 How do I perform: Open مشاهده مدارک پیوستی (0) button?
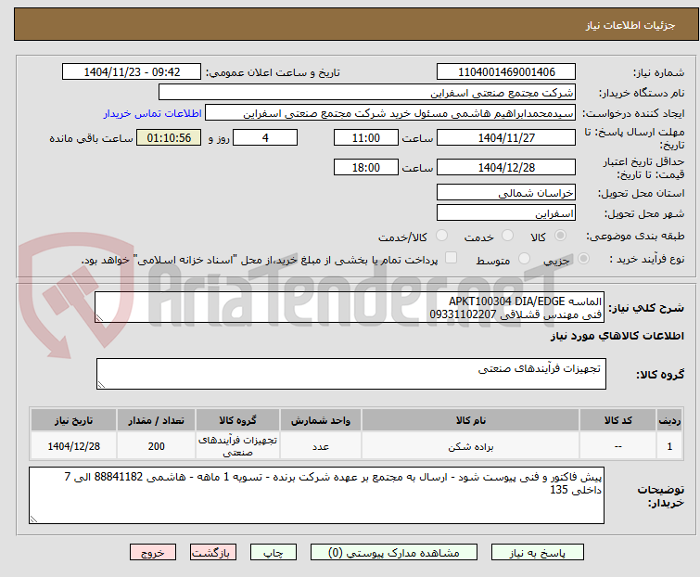coord(394,553)
